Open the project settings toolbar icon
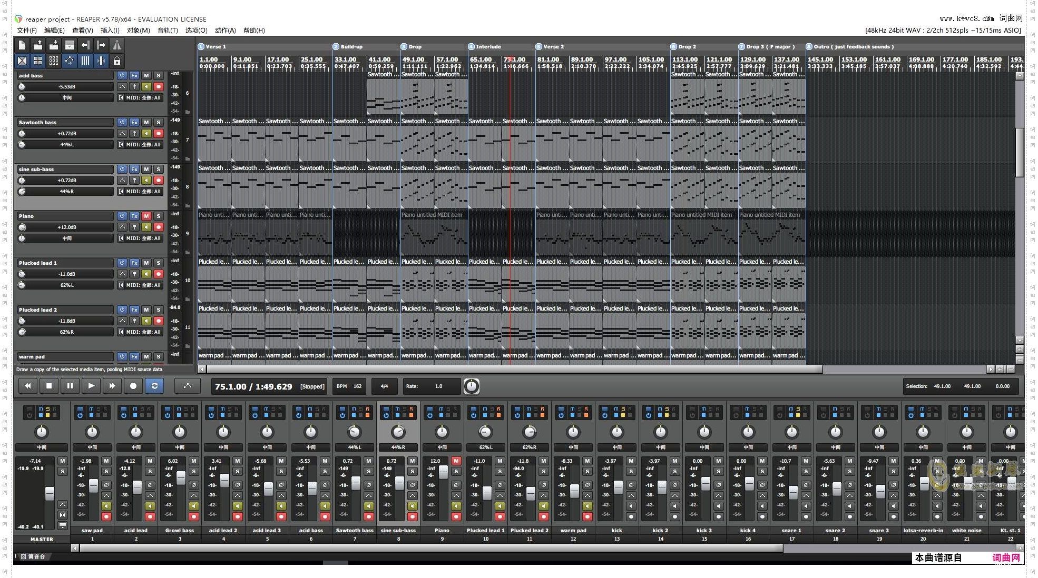The width and height of the screenshot is (1038, 578). point(70,45)
